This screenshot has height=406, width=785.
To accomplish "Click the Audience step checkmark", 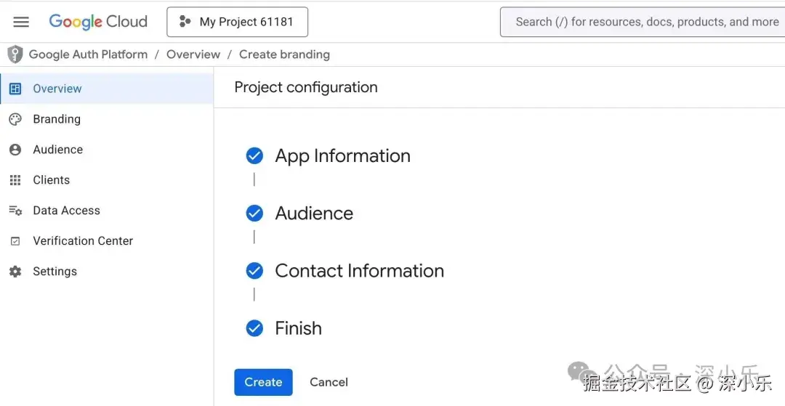I will [x=254, y=213].
